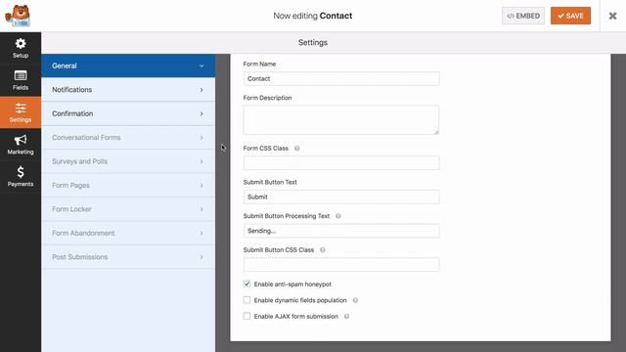Open the Conversational Forms tab
The image size is (626, 352).
pyautogui.click(x=128, y=138)
